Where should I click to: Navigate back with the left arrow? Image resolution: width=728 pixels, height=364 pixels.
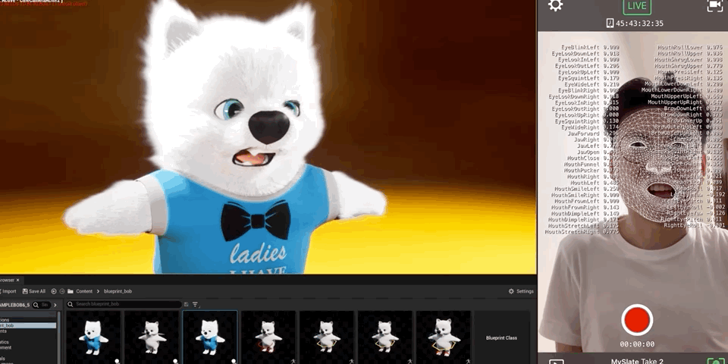point(53,291)
